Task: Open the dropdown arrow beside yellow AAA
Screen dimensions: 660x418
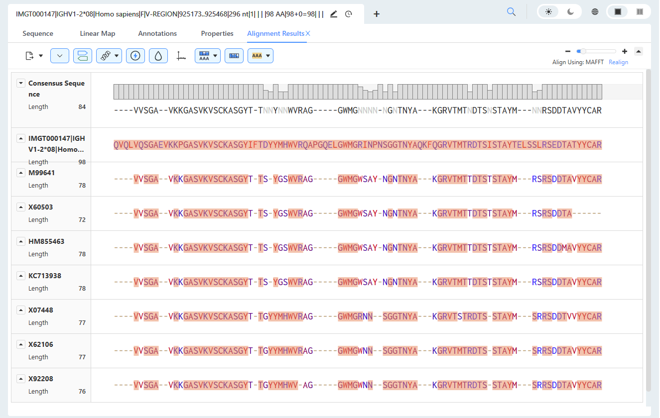Action: point(268,56)
